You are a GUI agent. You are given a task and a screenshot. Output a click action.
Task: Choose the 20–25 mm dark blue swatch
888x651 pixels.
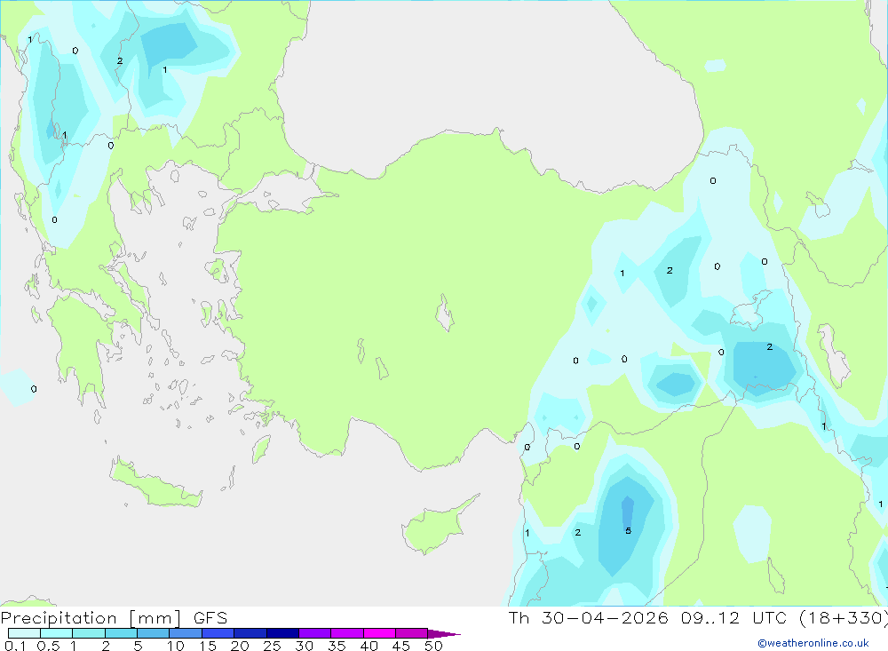tap(250, 633)
